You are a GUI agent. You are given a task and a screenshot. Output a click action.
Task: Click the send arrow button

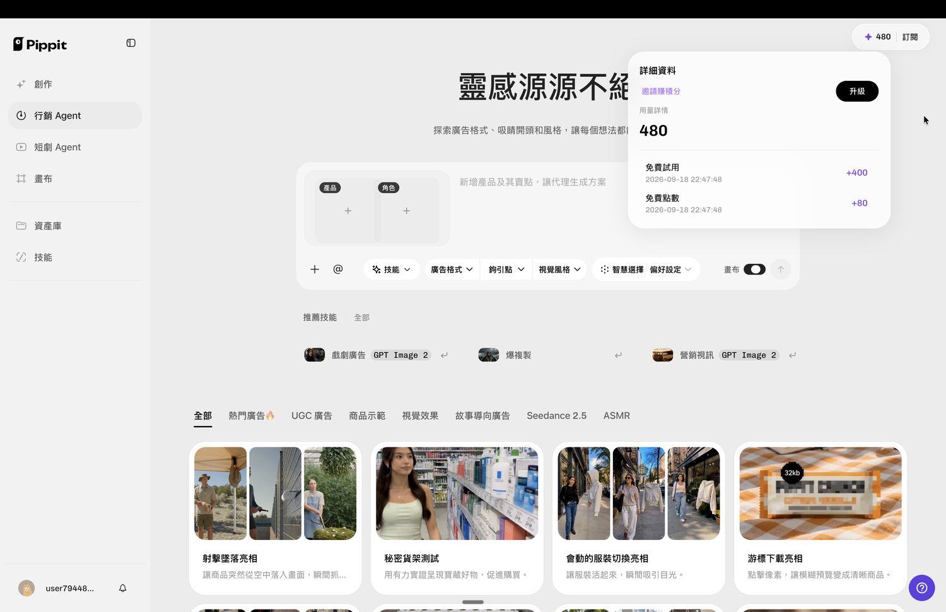click(781, 269)
